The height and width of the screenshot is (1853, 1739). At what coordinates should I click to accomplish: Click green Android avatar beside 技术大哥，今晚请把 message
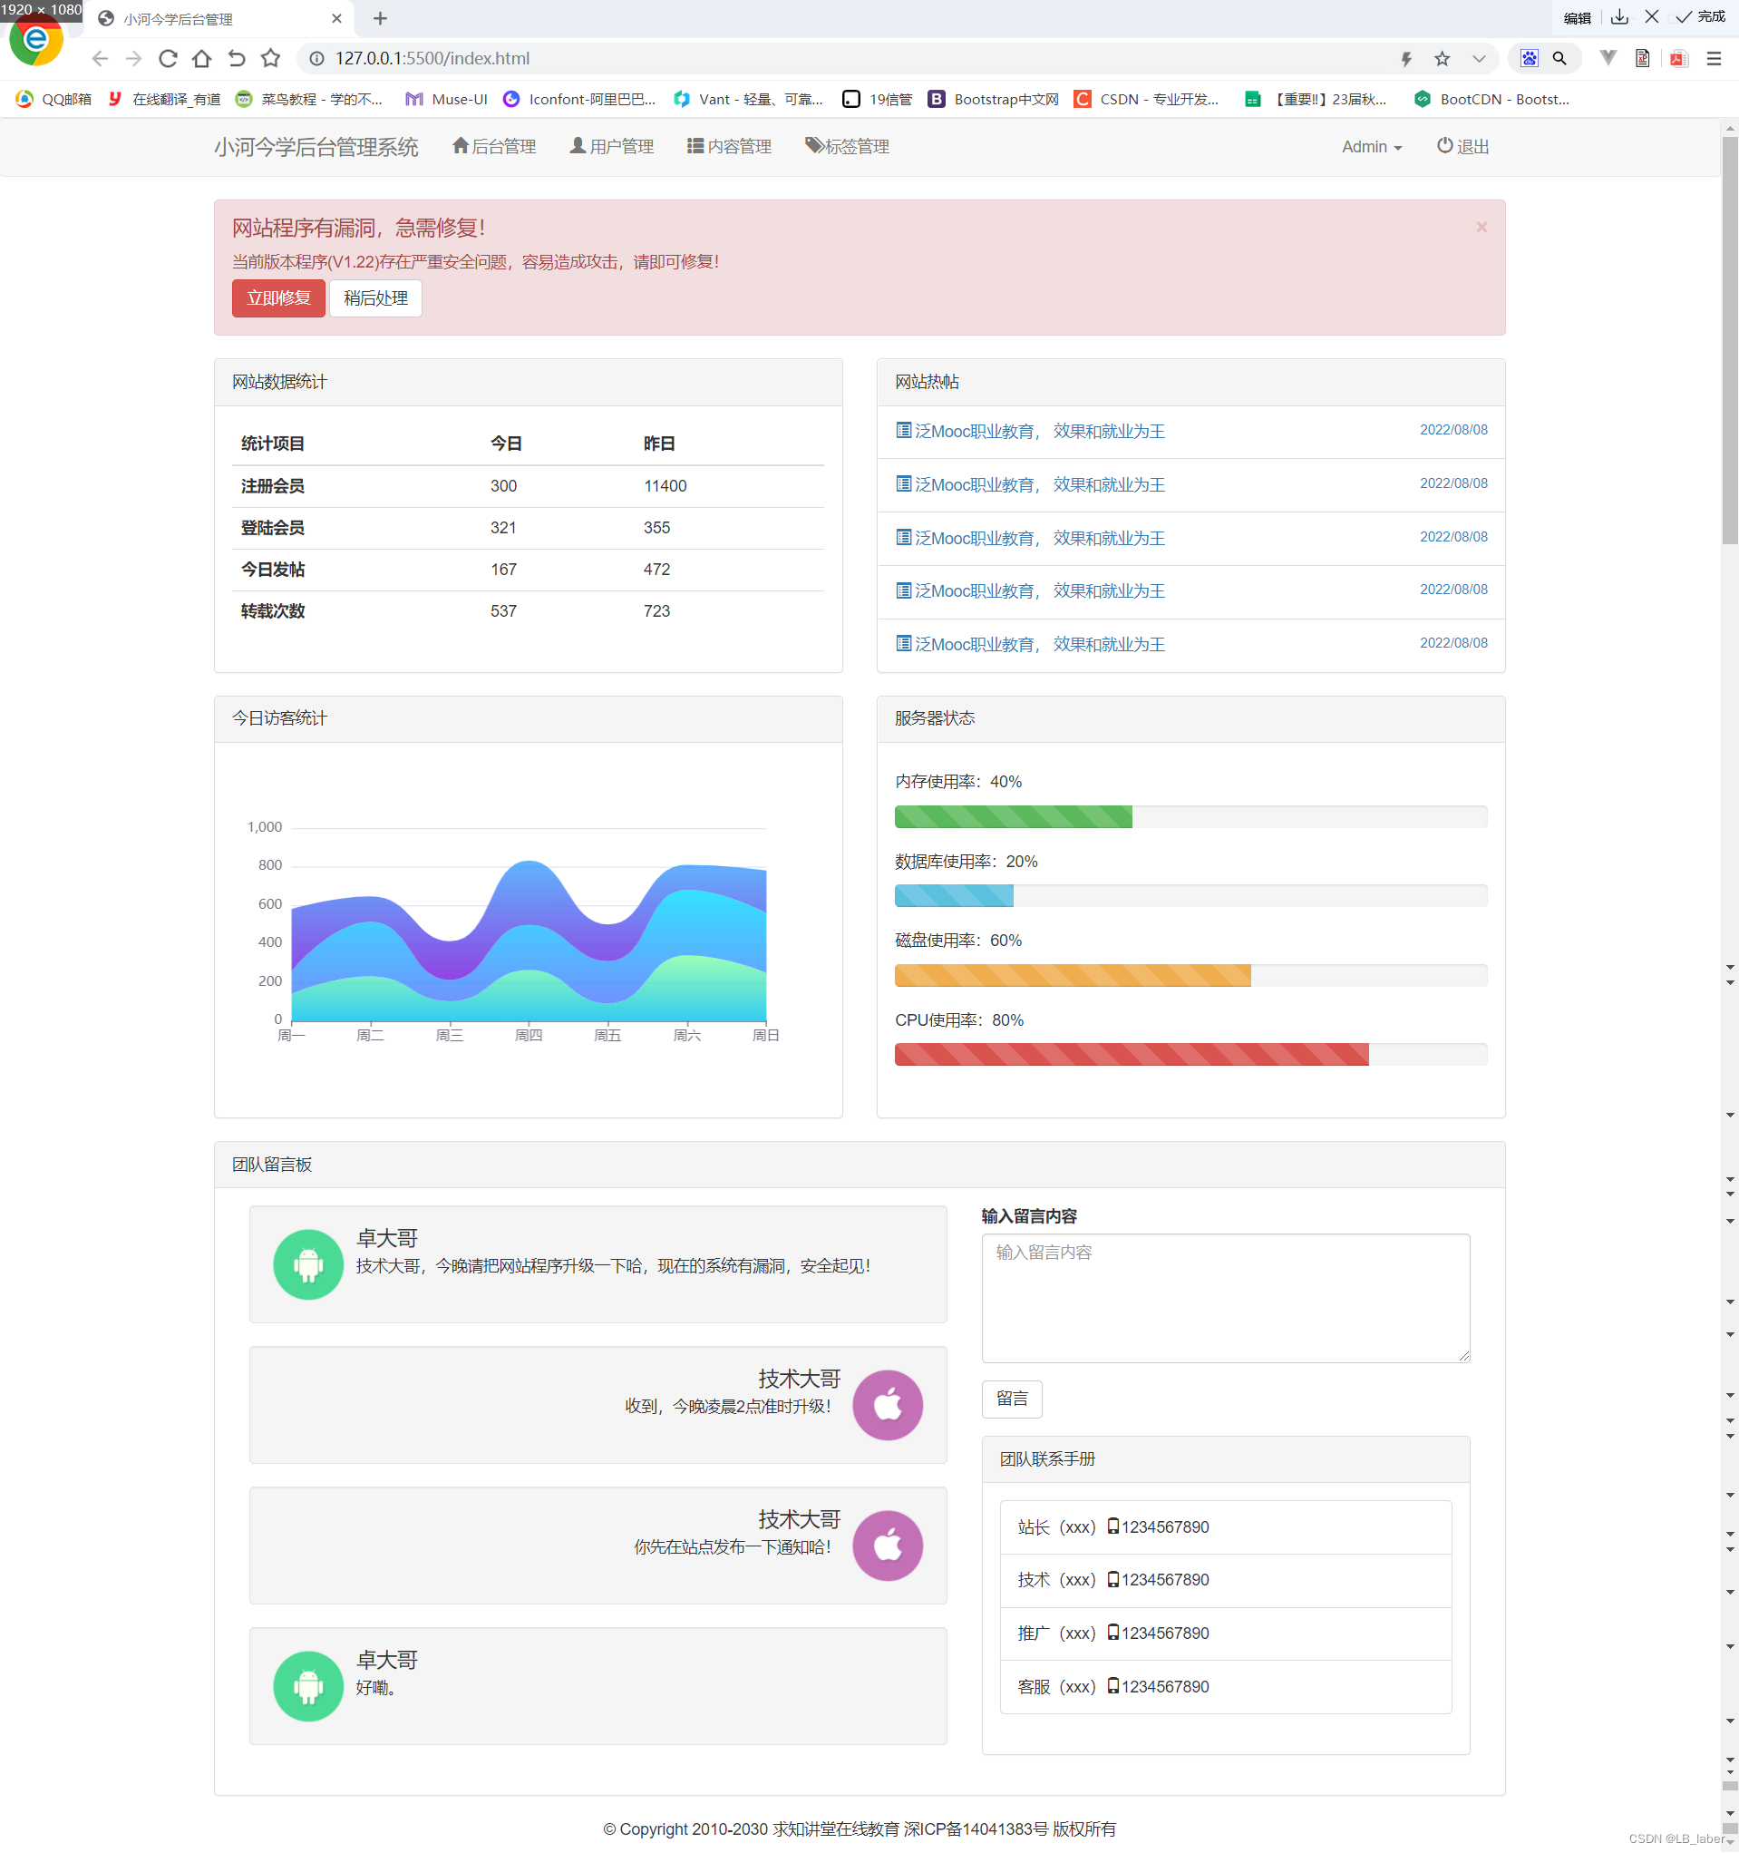(308, 1265)
